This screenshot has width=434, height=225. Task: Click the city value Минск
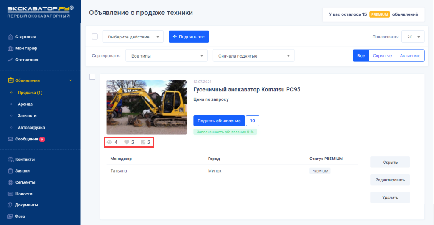tap(215, 171)
